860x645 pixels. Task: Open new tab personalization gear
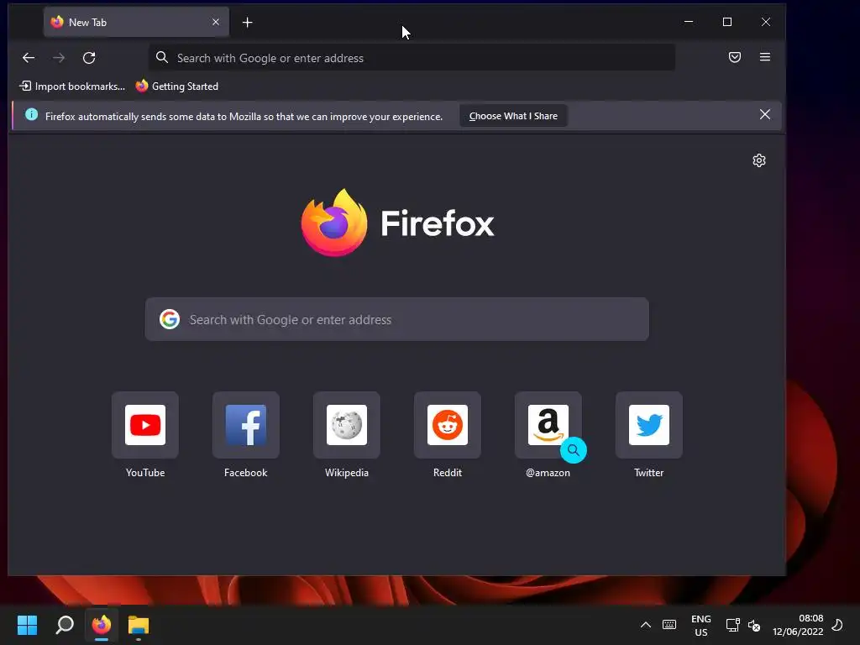click(x=759, y=160)
